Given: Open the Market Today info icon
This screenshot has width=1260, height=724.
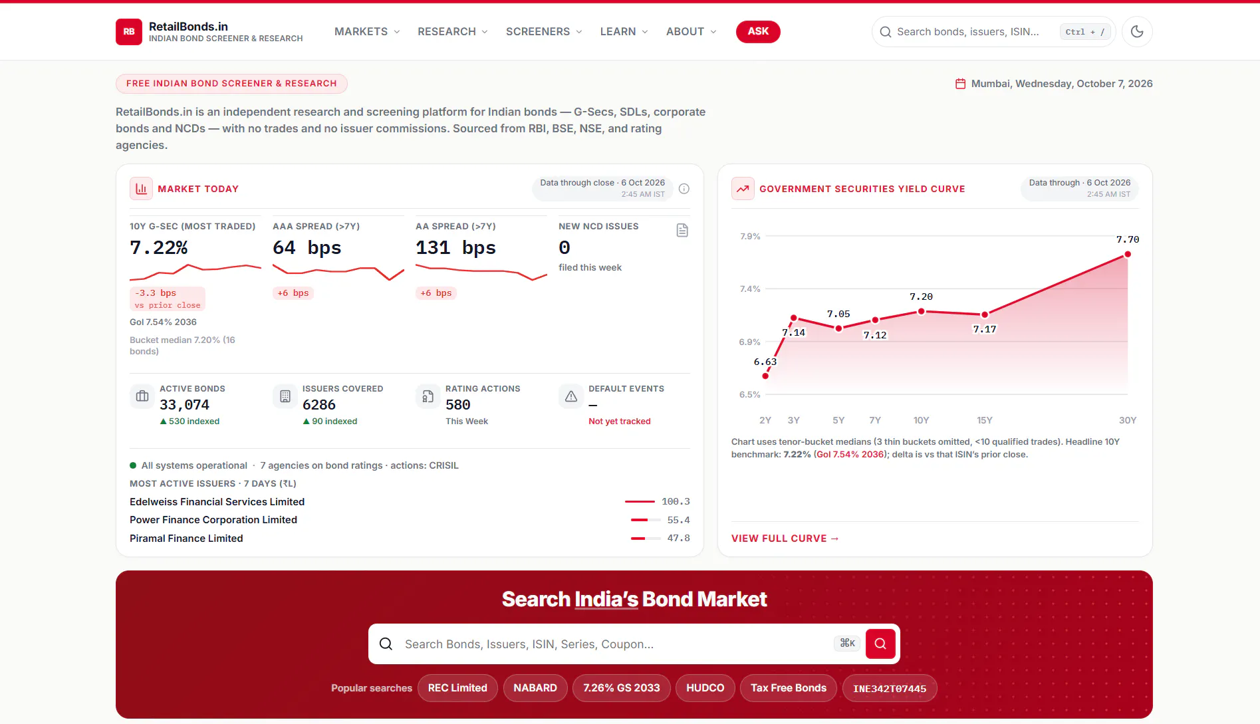Looking at the screenshot, I should coord(684,189).
